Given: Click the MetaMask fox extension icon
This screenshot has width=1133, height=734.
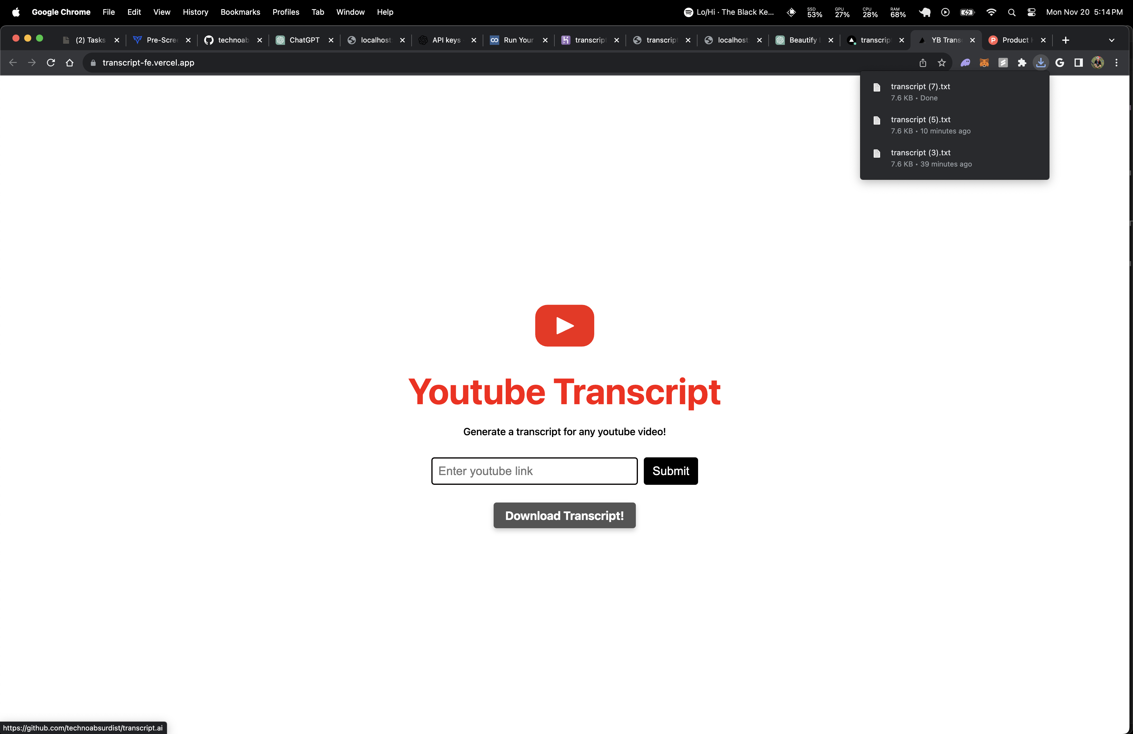Looking at the screenshot, I should click(984, 62).
